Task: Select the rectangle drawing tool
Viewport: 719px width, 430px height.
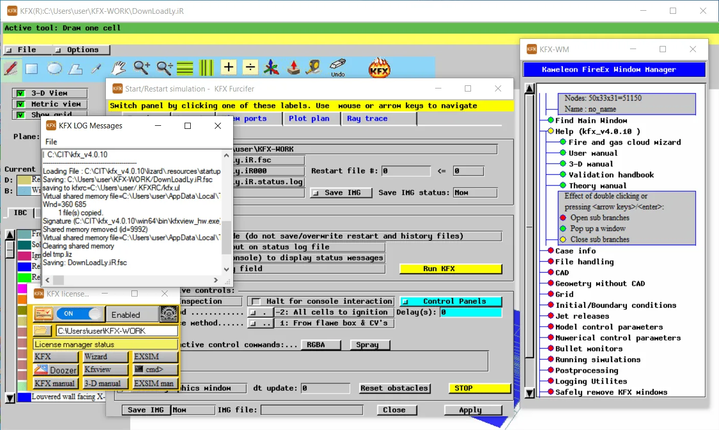Action: point(32,69)
